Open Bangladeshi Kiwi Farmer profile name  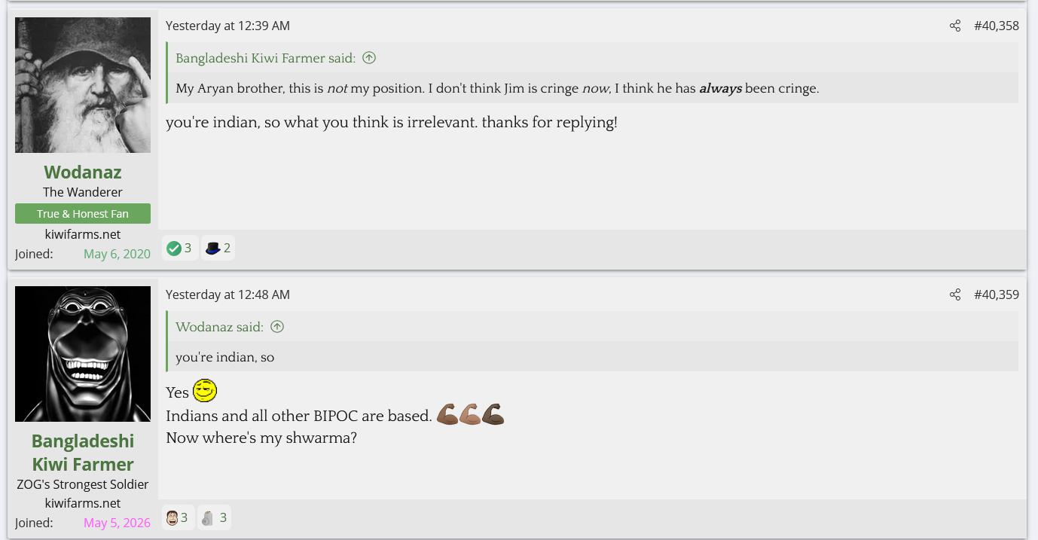tap(83, 453)
